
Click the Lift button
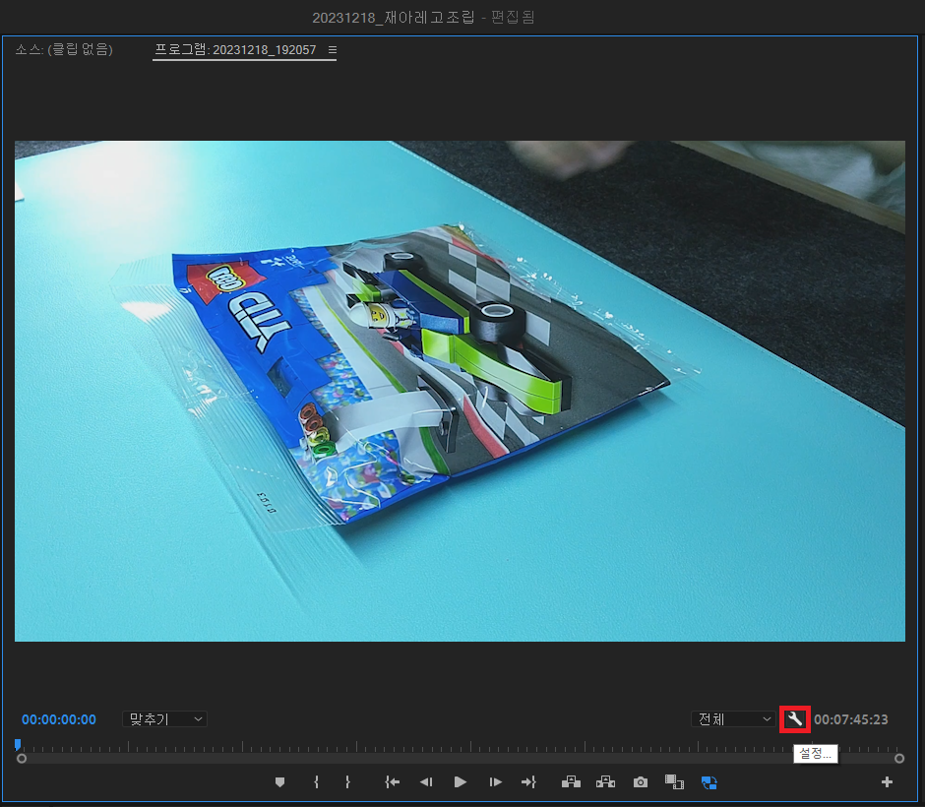coord(571,782)
